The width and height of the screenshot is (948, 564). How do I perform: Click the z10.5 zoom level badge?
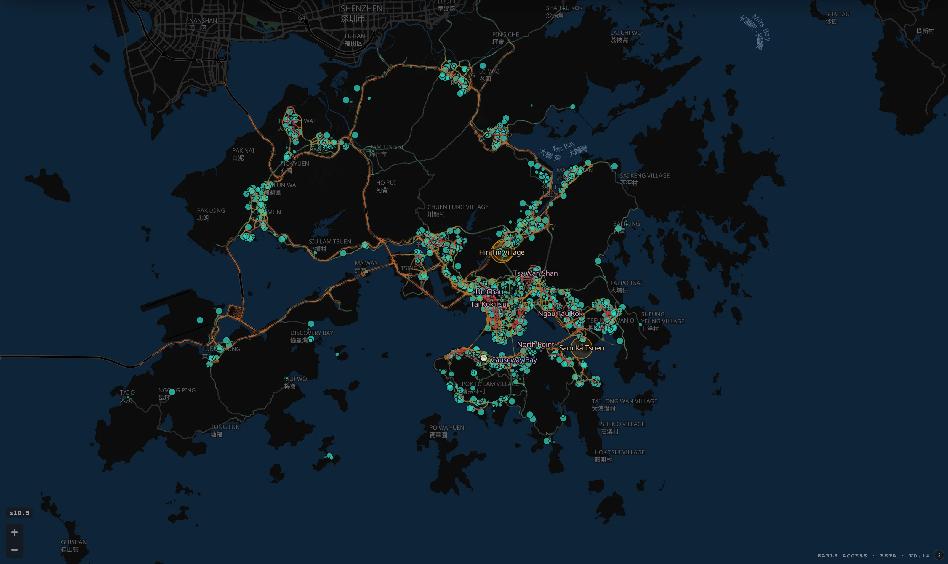pos(19,513)
